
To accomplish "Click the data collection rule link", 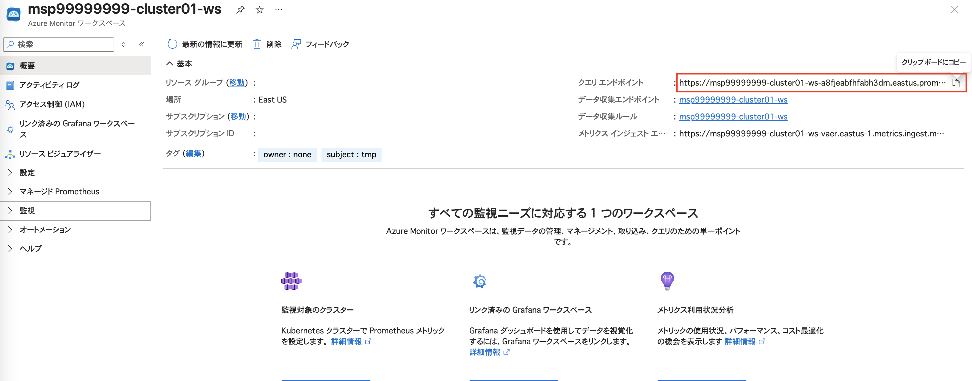I will click(x=733, y=117).
